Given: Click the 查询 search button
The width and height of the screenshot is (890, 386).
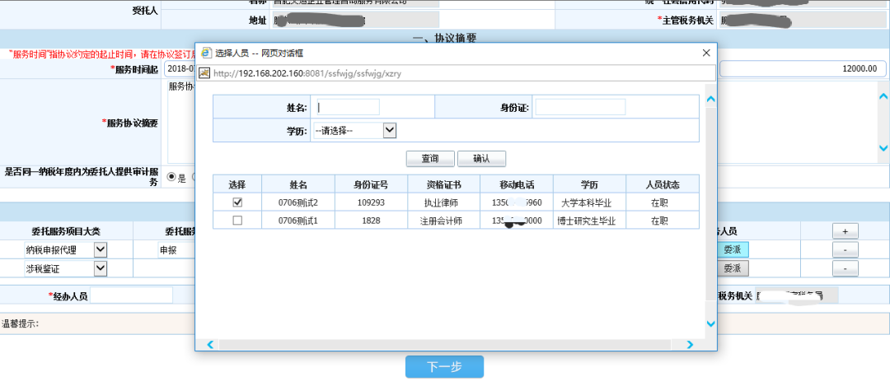Looking at the screenshot, I should click(429, 159).
